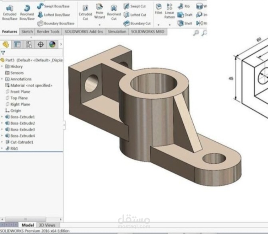Click the panel collapse handle beside tree
This screenshot has height=234, width=268.
(64, 125)
